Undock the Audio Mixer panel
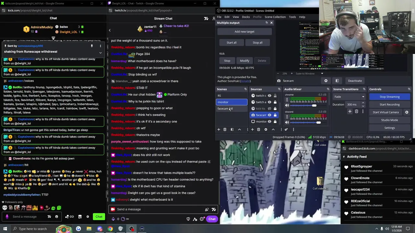This screenshot has height=233, width=415. pyautogui.click(x=328, y=89)
